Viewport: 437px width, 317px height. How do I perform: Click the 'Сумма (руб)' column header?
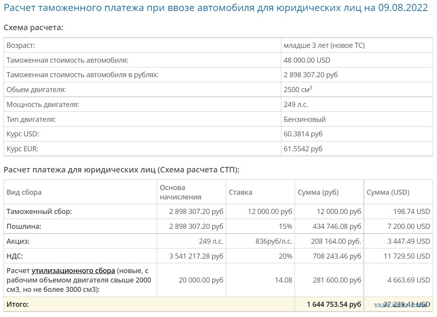pos(318,192)
